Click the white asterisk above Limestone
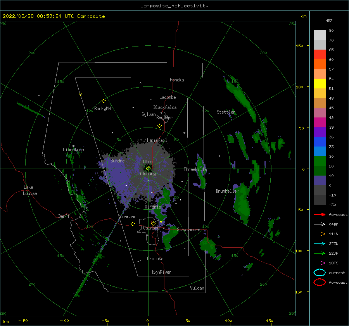 tap(73, 147)
